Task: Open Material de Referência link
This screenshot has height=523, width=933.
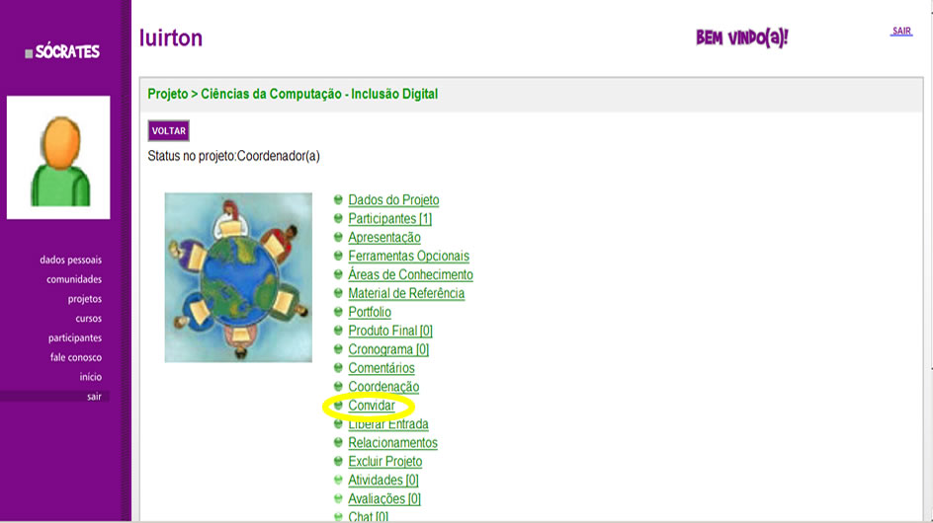Action: click(406, 294)
